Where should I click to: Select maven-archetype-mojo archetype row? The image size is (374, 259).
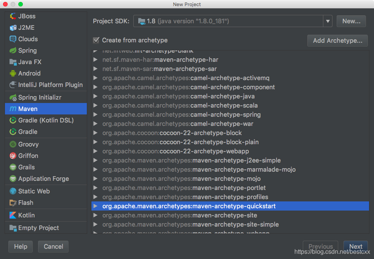[230, 179]
